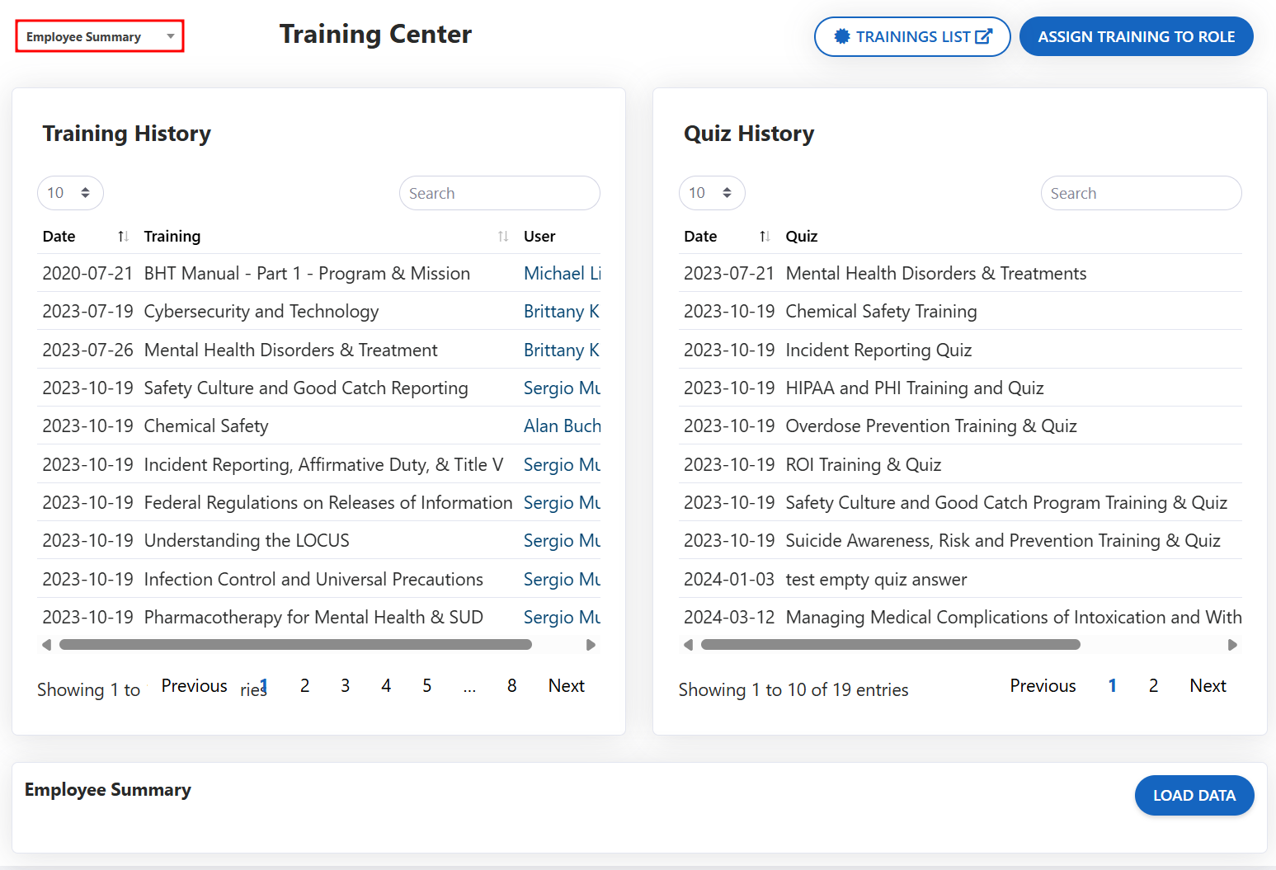This screenshot has width=1276, height=870.
Task: Change Training History entries-per-page selector
Action: pos(70,193)
